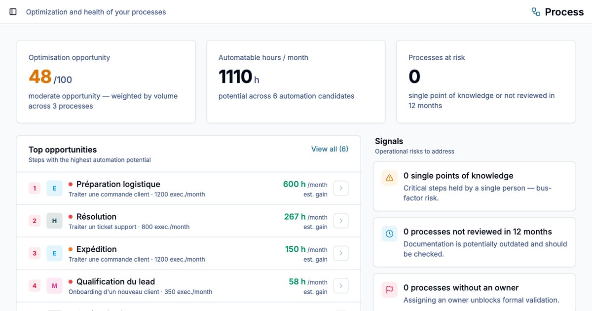
Task: Click the H avatar beside Résolution
Action: tap(54, 221)
